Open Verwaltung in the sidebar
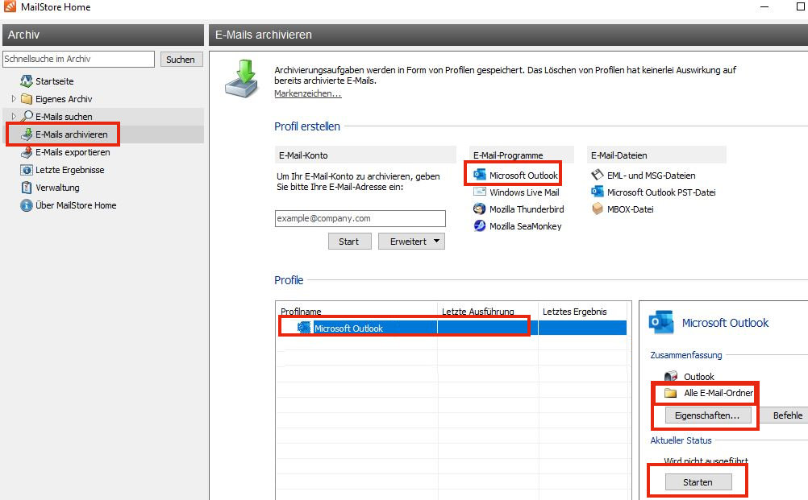Screen dimensions: 808x500 (x=57, y=188)
